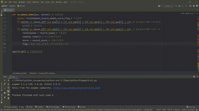Open the View menu
The height and width of the screenshot is (111, 199).
(x=15, y=2)
